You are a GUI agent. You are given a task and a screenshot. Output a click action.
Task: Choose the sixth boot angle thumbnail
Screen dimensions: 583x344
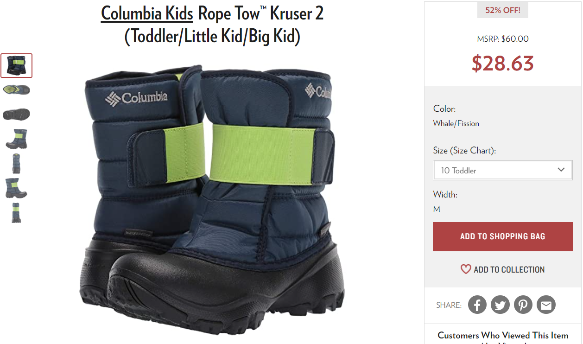[17, 188]
